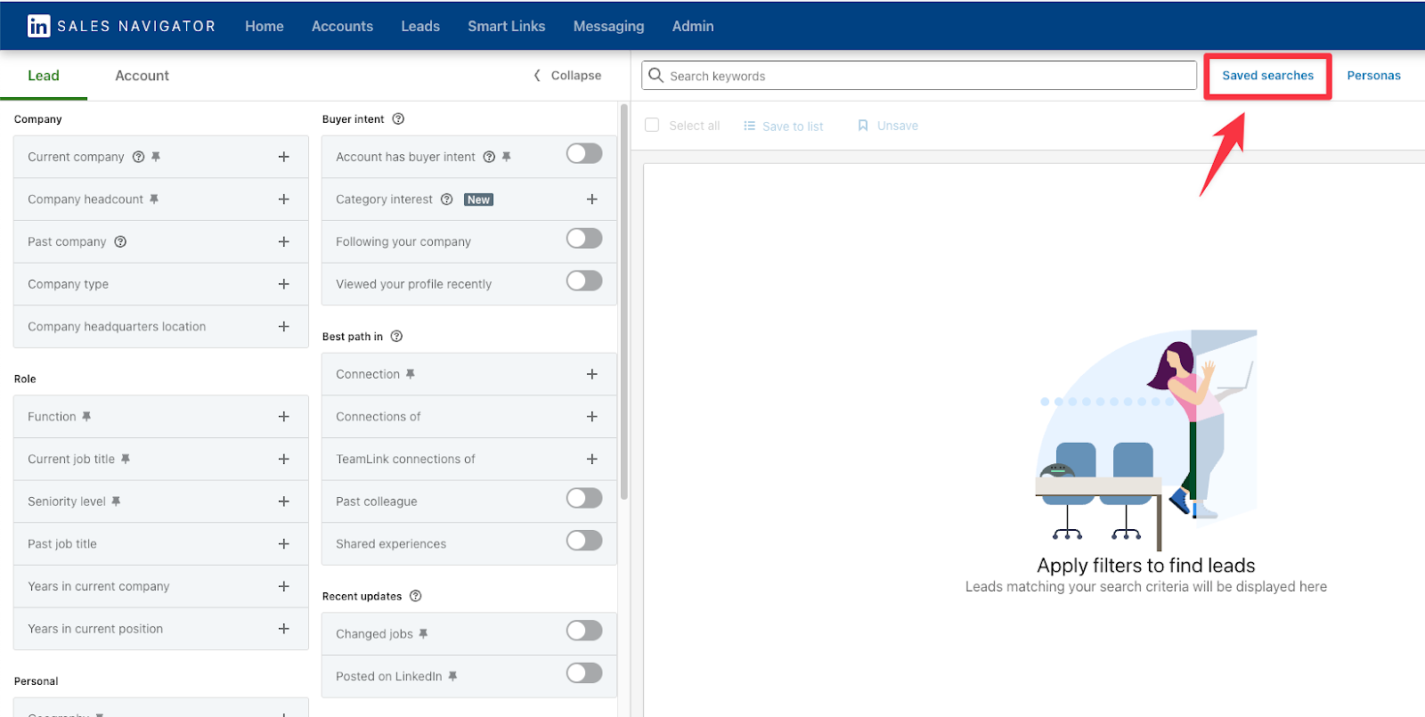This screenshot has height=717, width=1425.
Task: Toggle Posted on LinkedIn switch
Action: (x=584, y=673)
